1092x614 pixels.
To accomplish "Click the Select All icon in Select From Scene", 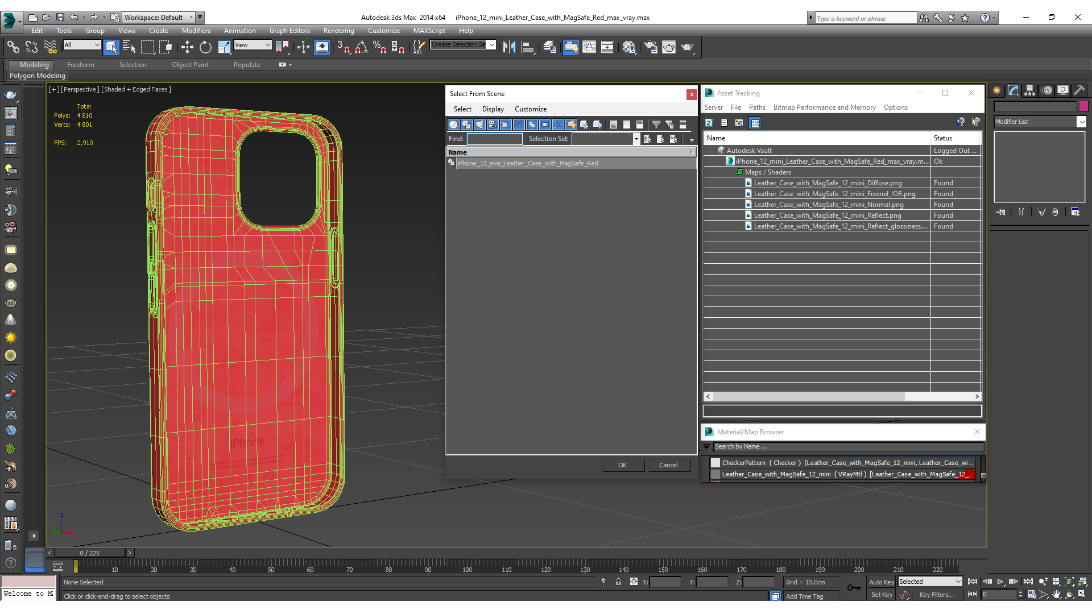I will (x=614, y=125).
